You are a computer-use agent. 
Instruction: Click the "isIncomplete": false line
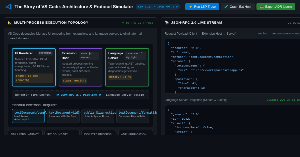click(194, 128)
